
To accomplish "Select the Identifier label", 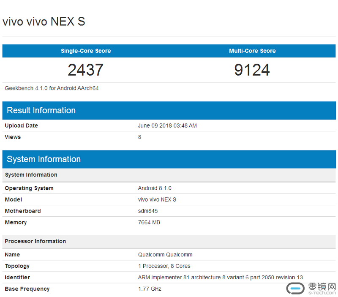I will 17,278.
